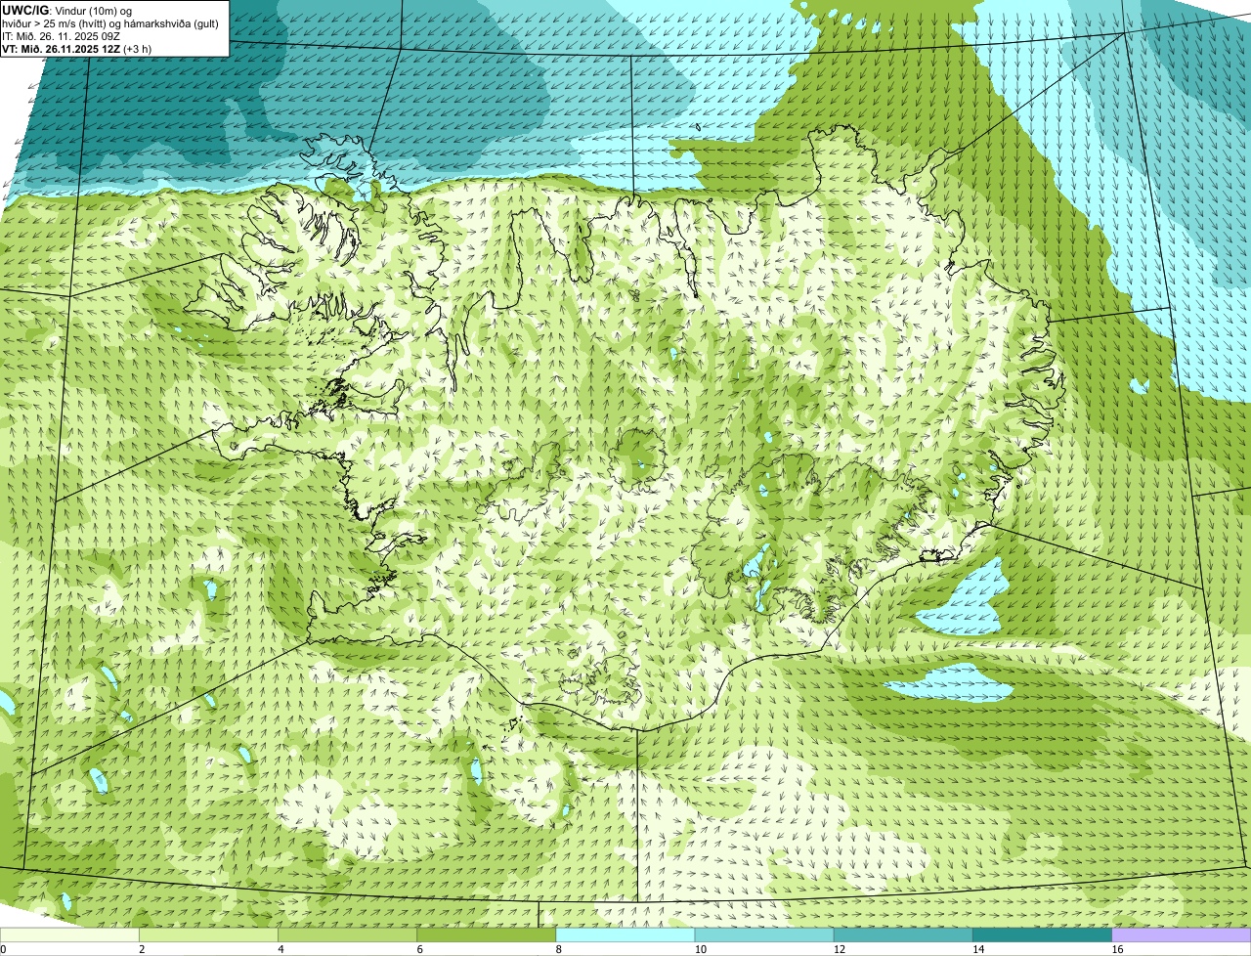
Task: Click the medium green 4–6 m/s legend swatch
Action: click(x=348, y=934)
